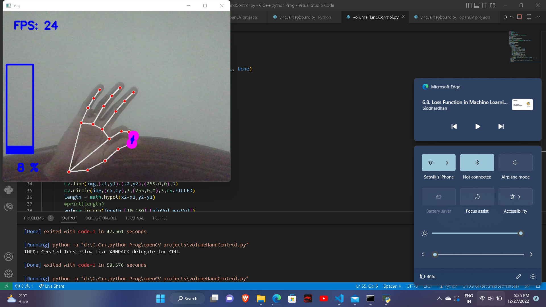Click inside the Windows Search box
546x307 pixels.
187,298
